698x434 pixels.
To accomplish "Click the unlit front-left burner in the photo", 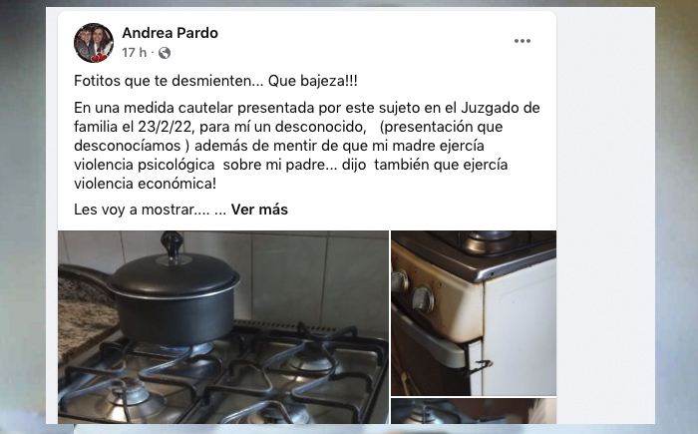I will (131, 392).
